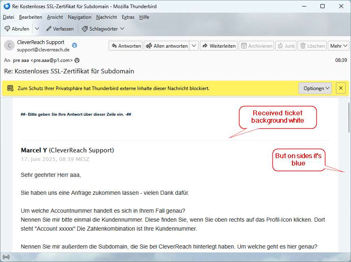This screenshot has height=262, width=351.
Task: Click the message pane vertical scrollbar
Action: [349, 118]
